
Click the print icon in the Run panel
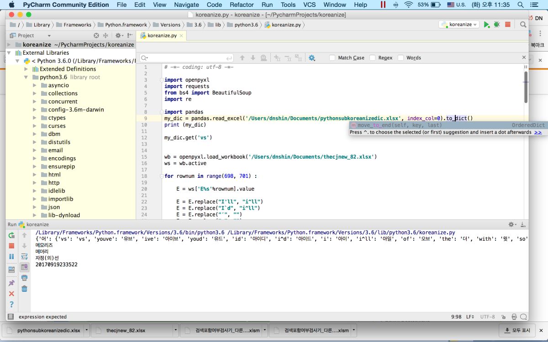(25, 278)
